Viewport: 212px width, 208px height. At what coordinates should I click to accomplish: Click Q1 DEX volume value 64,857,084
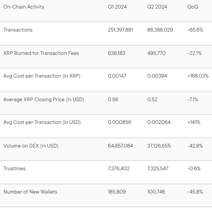tap(120, 146)
